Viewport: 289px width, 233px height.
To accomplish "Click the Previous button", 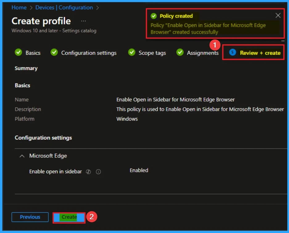I will click(x=30, y=217).
